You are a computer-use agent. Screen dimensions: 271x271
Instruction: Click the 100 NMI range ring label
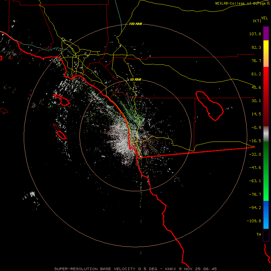click(135, 24)
